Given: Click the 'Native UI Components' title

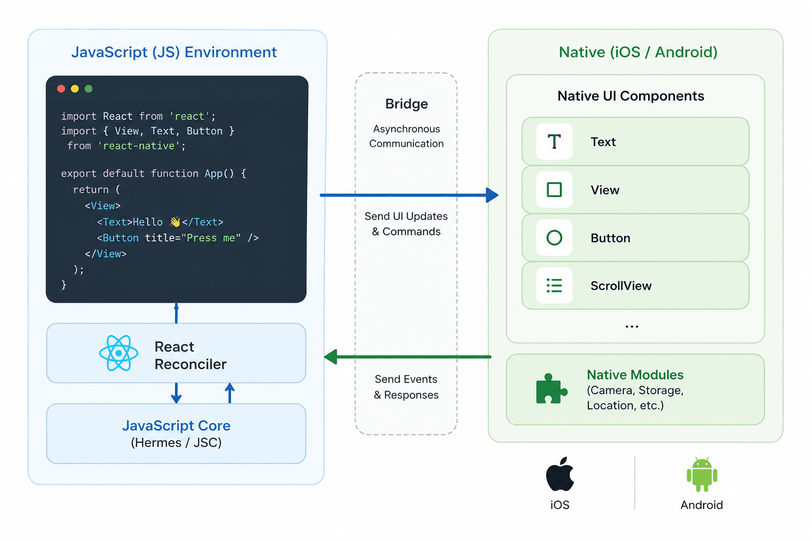Looking at the screenshot, I should point(631,96).
